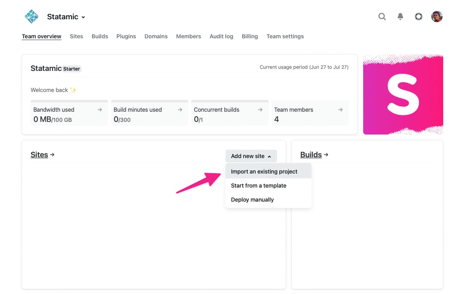Viewport: 465px width, 294px height.
Task: Click the Statamic diamond logo
Action: (x=31, y=16)
